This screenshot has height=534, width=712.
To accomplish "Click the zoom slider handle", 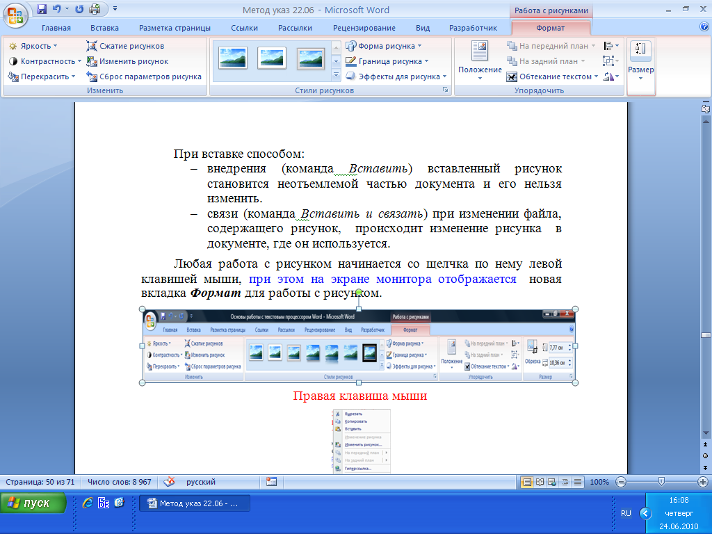I will tap(662, 481).
